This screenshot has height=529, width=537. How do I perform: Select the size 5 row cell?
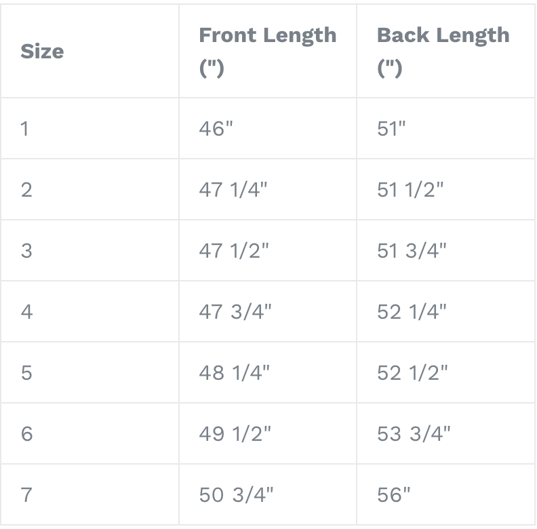26,372
